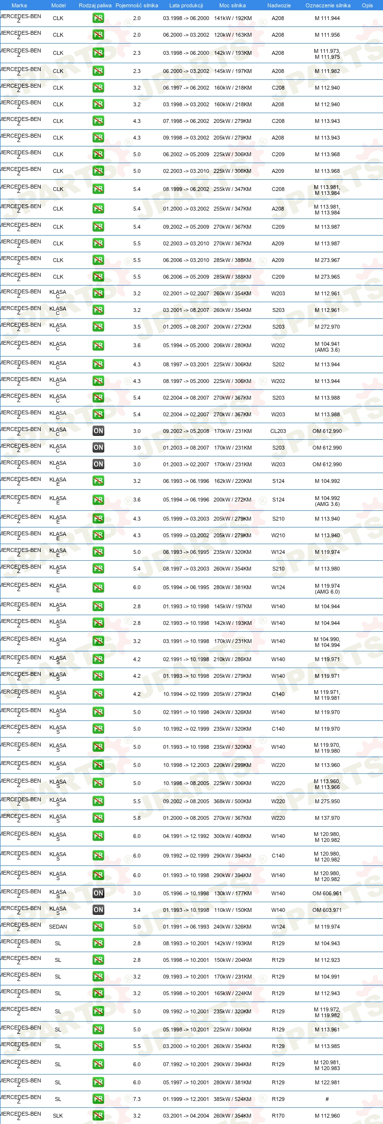The width and height of the screenshot is (383, 1124).
Task: Click the Opis column header
Action: (x=367, y=5)
